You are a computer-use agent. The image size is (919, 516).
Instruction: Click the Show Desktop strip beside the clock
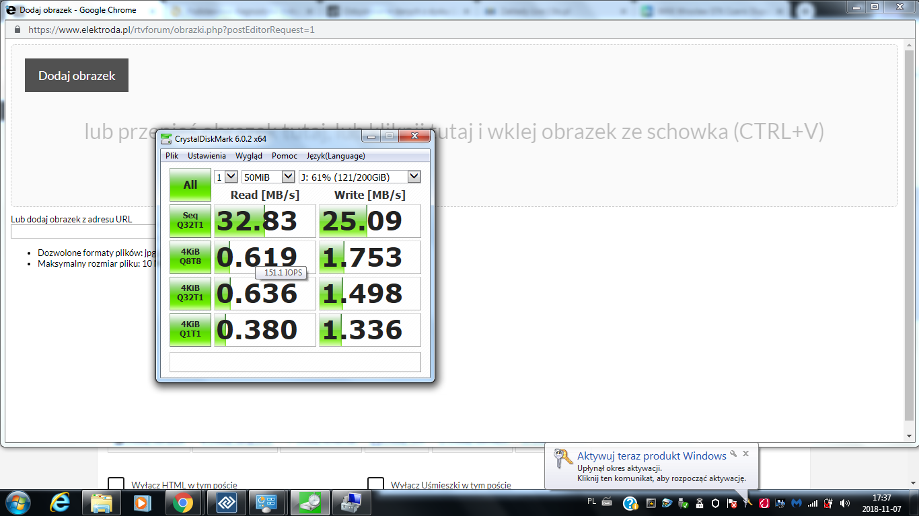pyautogui.click(x=914, y=503)
